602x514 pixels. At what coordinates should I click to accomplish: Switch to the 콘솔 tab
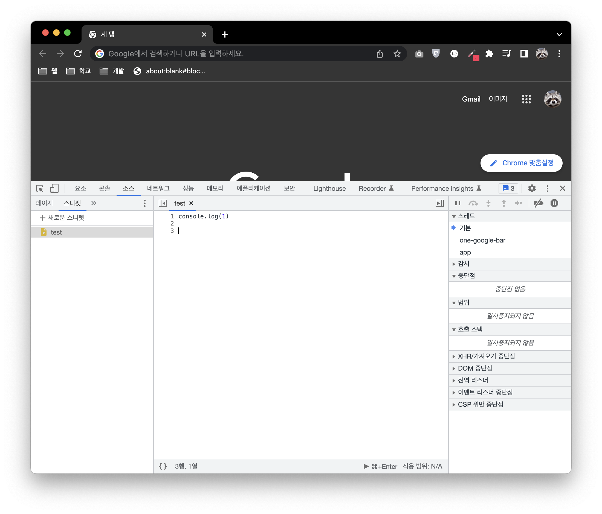point(104,189)
